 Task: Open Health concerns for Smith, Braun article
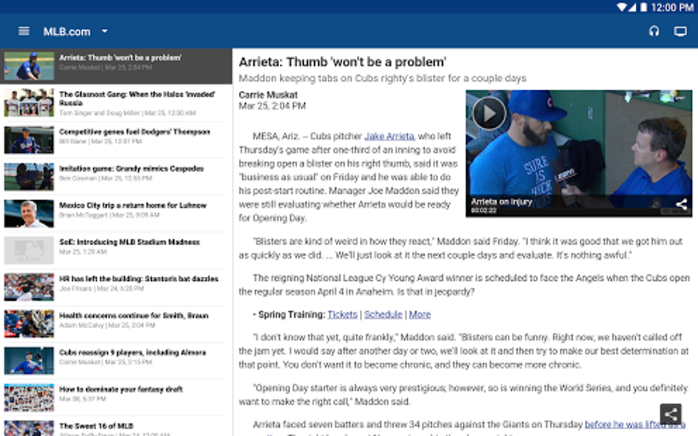point(116,324)
